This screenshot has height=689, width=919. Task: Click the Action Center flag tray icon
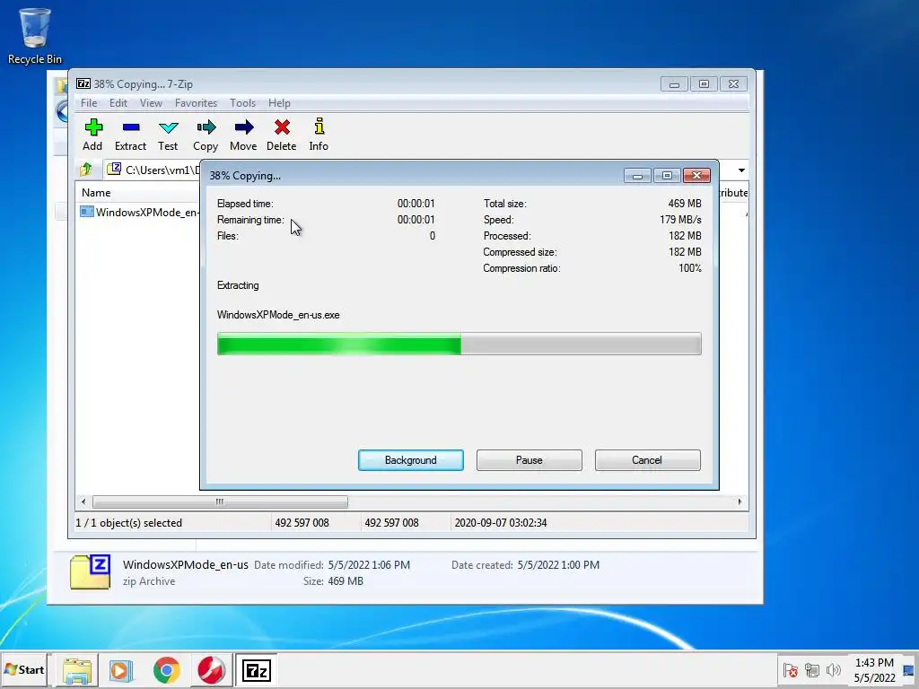click(790, 669)
